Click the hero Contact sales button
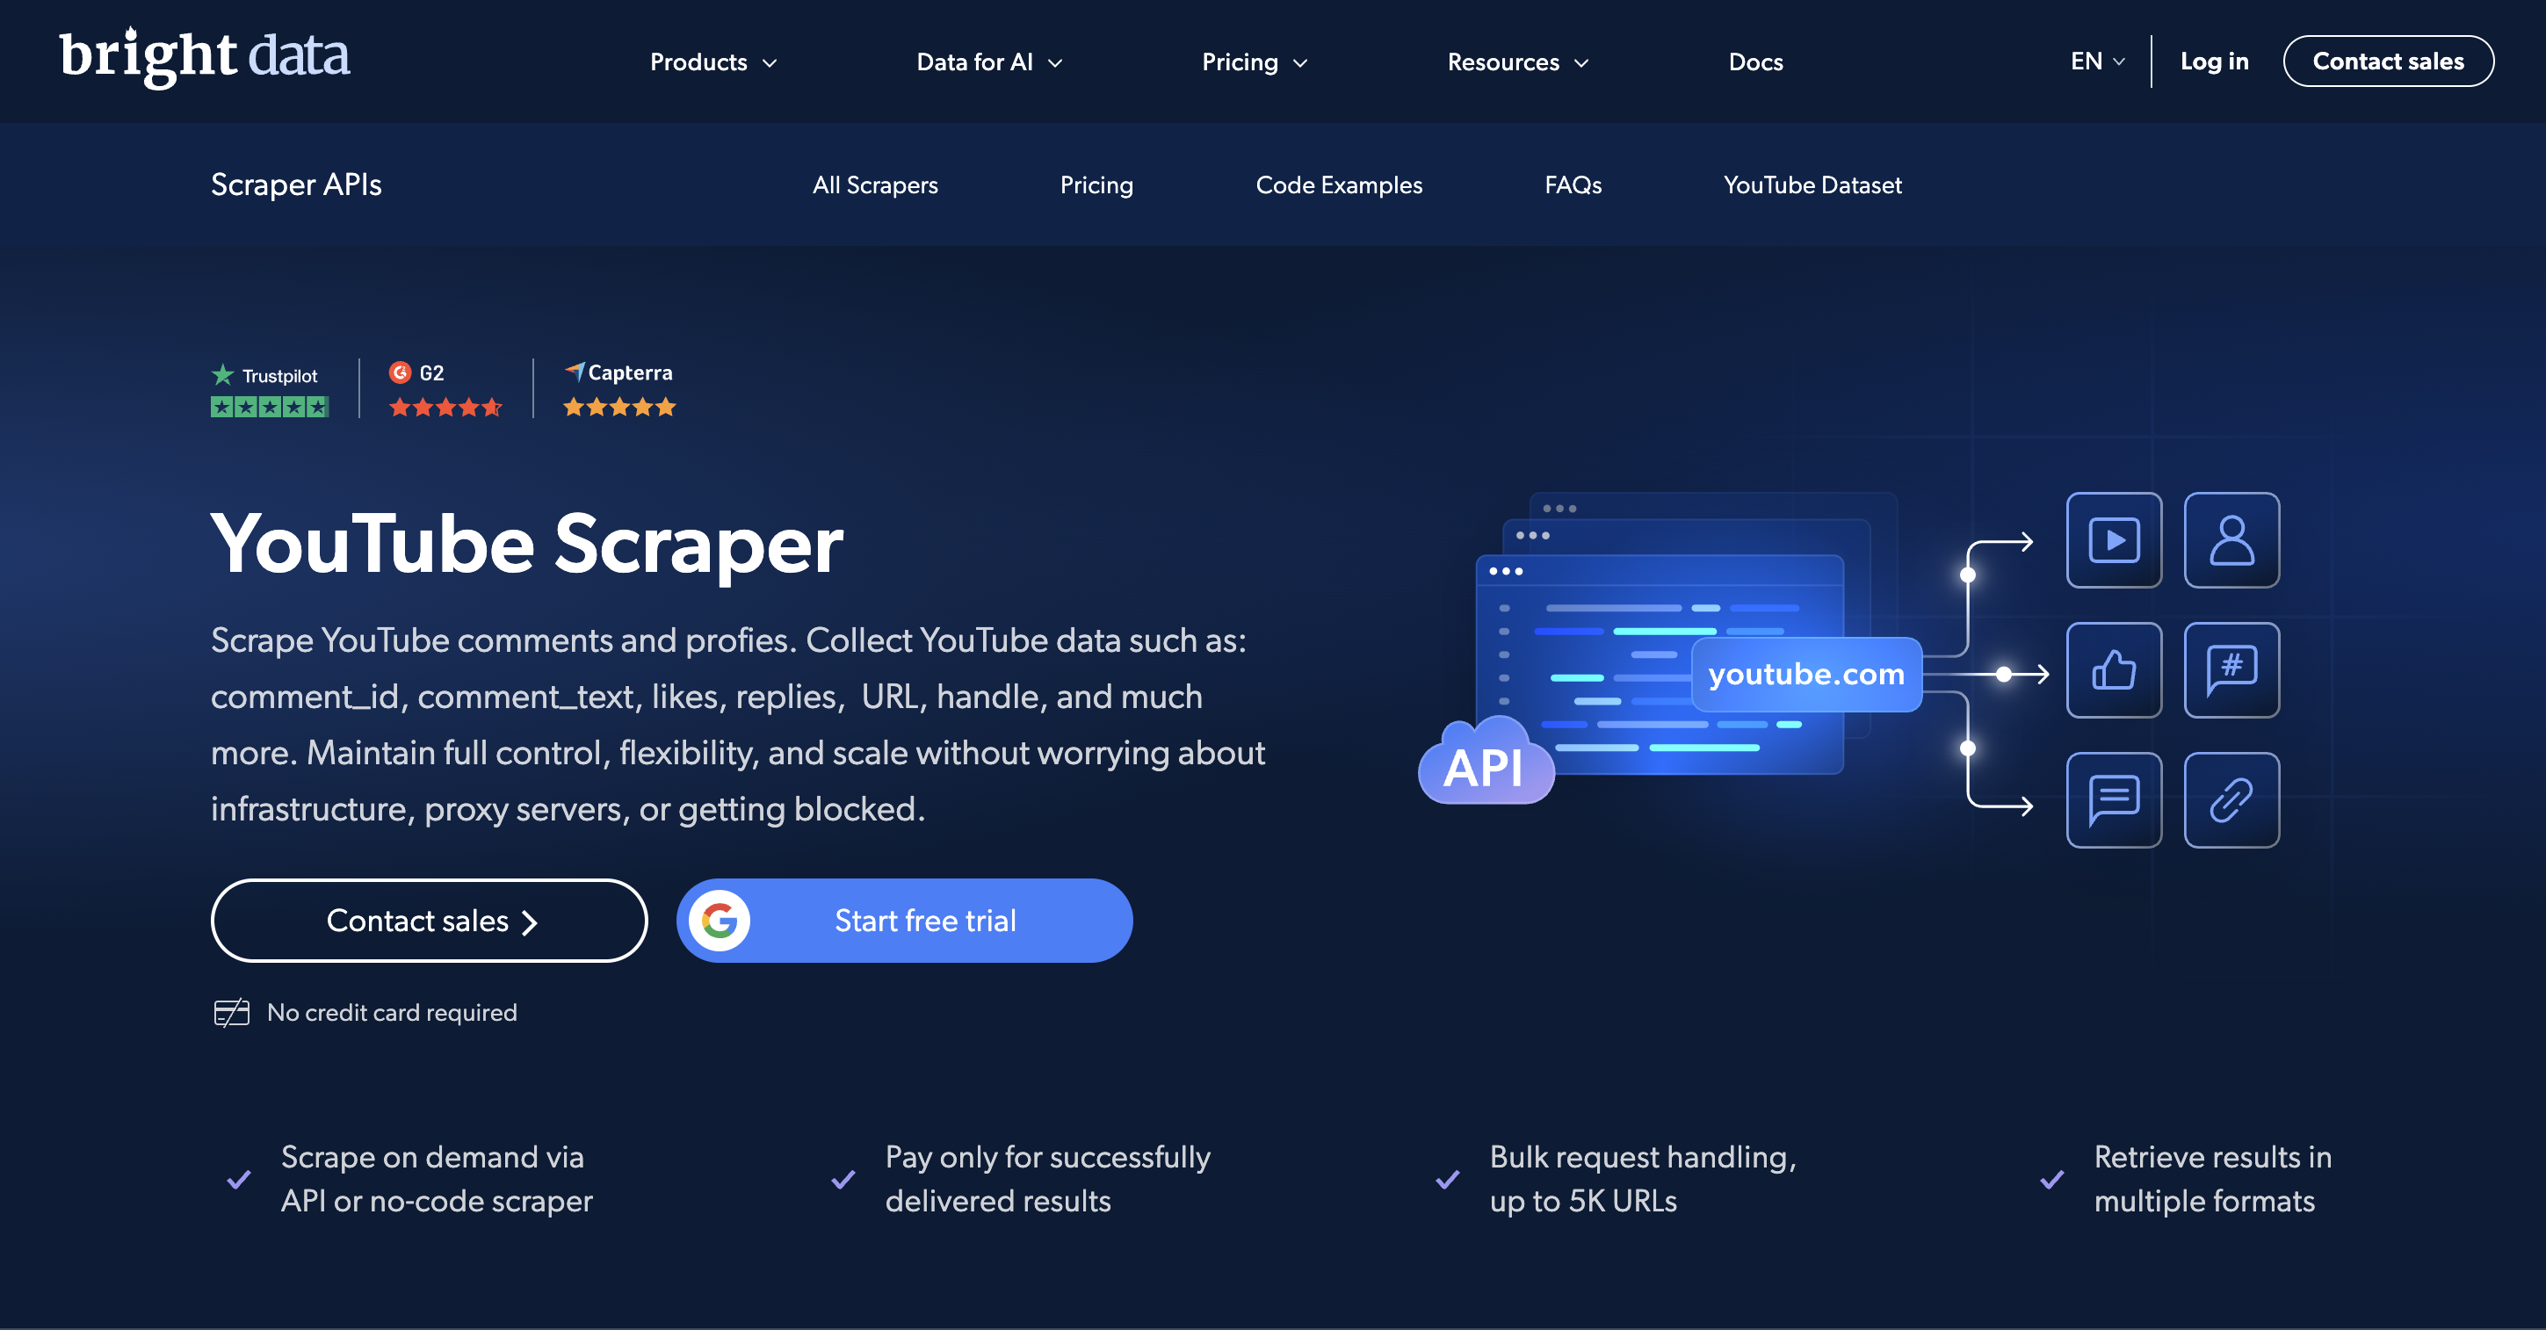The width and height of the screenshot is (2546, 1330). tap(429, 921)
